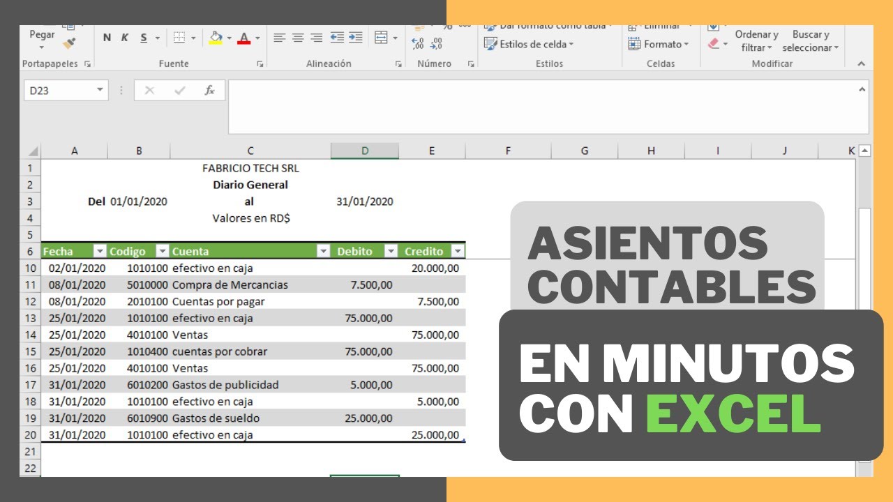This screenshot has width=893, height=502.
Task: Open Número dialog launcher
Action: pyautogui.click(x=471, y=63)
